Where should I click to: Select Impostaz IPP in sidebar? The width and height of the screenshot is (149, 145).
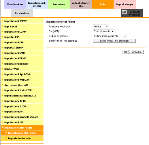22,37
